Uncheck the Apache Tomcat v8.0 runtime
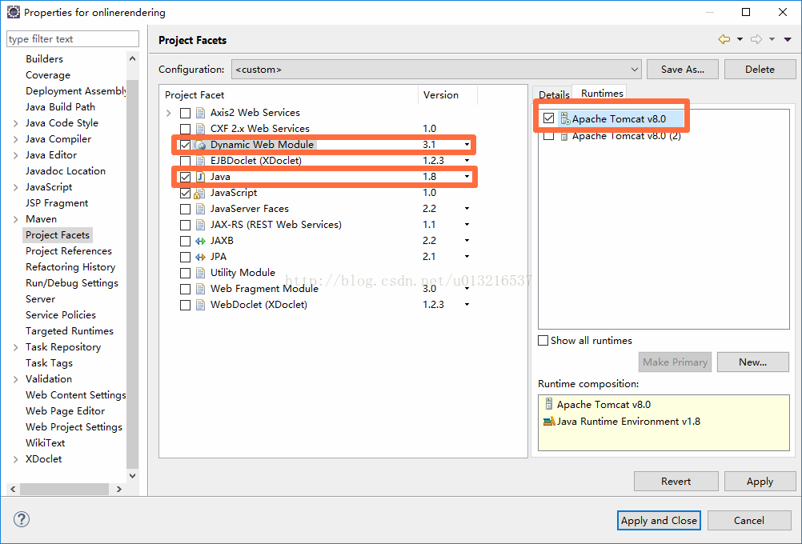The width and height of the screenshot is (802, 544). tap(549, 118)
